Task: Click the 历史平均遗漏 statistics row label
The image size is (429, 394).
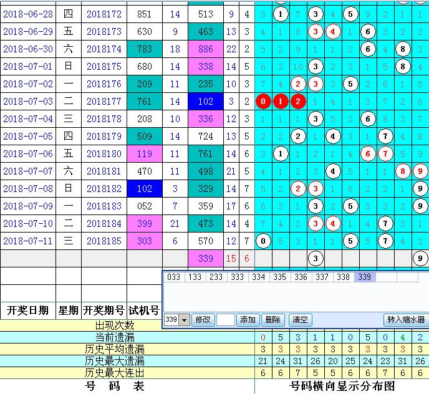Action: [114, 349]
